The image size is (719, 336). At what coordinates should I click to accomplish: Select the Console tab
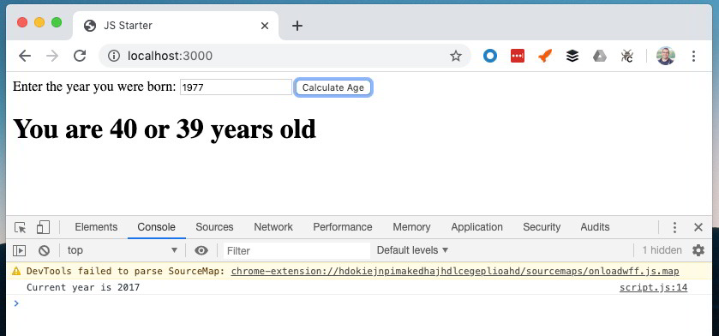coord(156,227)
